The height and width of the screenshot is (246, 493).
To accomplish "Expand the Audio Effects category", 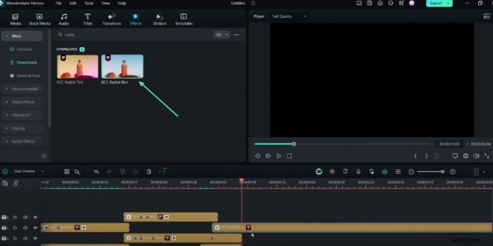I will click(22, 142).
